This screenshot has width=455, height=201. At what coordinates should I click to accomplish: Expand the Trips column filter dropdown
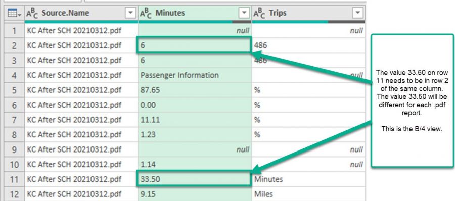357,13
